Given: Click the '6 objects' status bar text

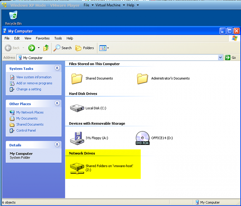Looking at the screenshot, I should click(x=9, y=202).
